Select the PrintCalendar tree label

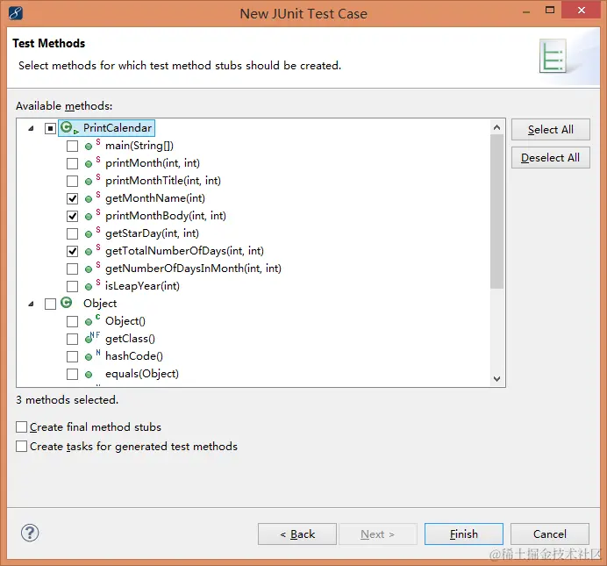point(118,128)
